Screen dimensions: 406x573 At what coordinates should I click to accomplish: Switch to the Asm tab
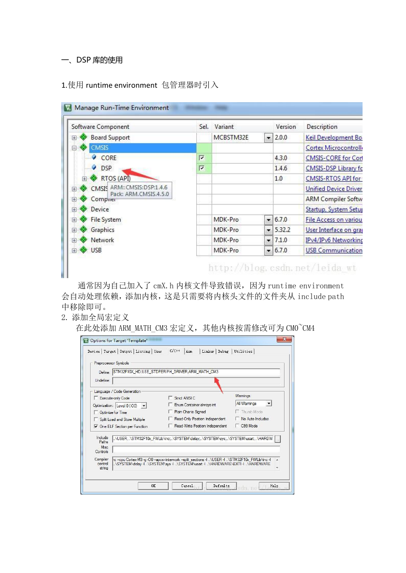coord(190,351)
